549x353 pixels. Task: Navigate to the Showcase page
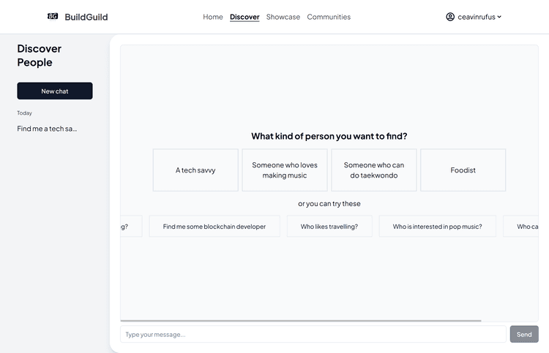point(283,17)
